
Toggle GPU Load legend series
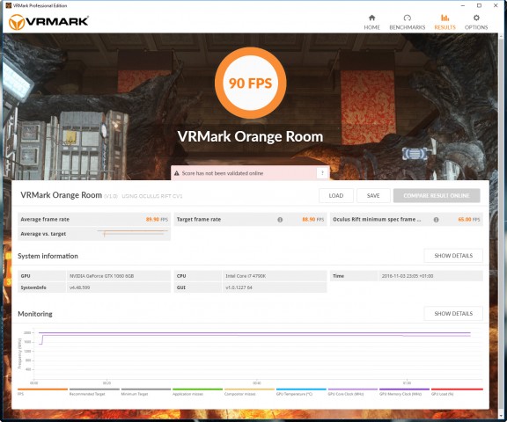tap(457, 392)
